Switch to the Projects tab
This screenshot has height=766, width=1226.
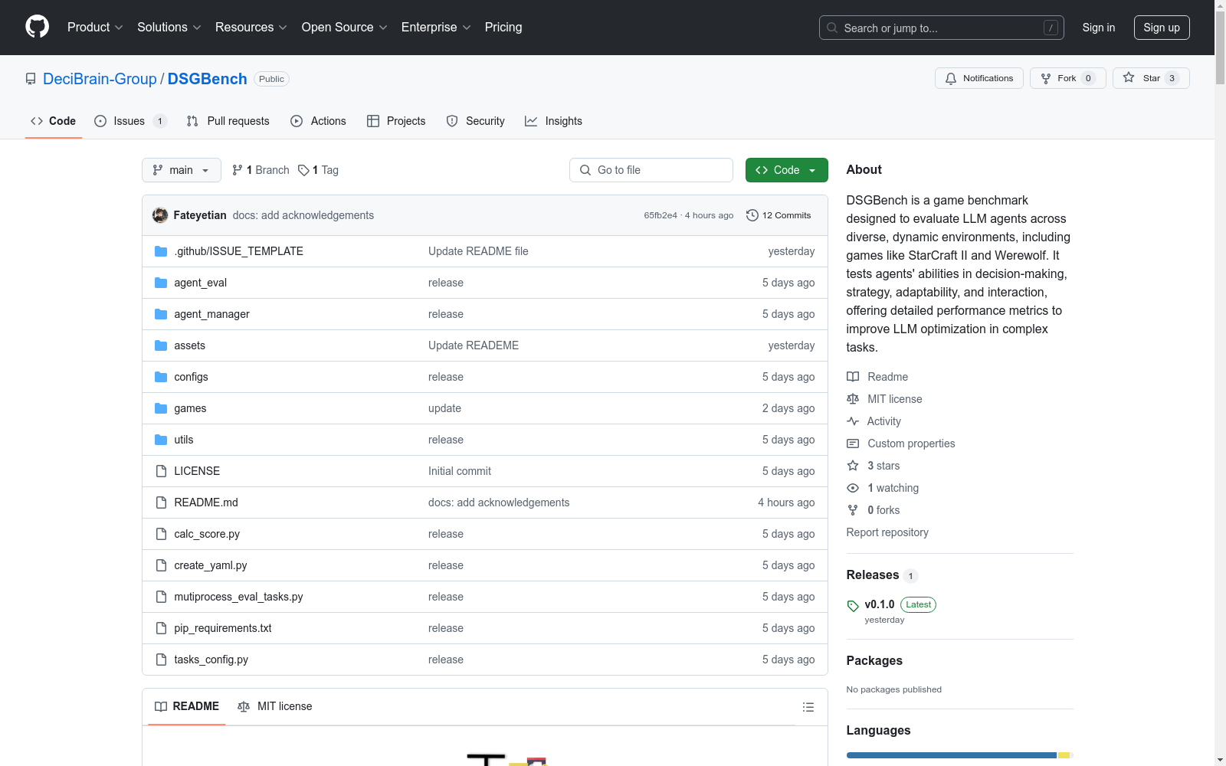click(x=396, y=121)
